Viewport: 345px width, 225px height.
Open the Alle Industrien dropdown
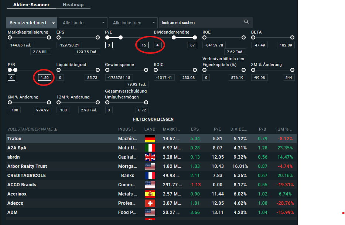[133, 22]
